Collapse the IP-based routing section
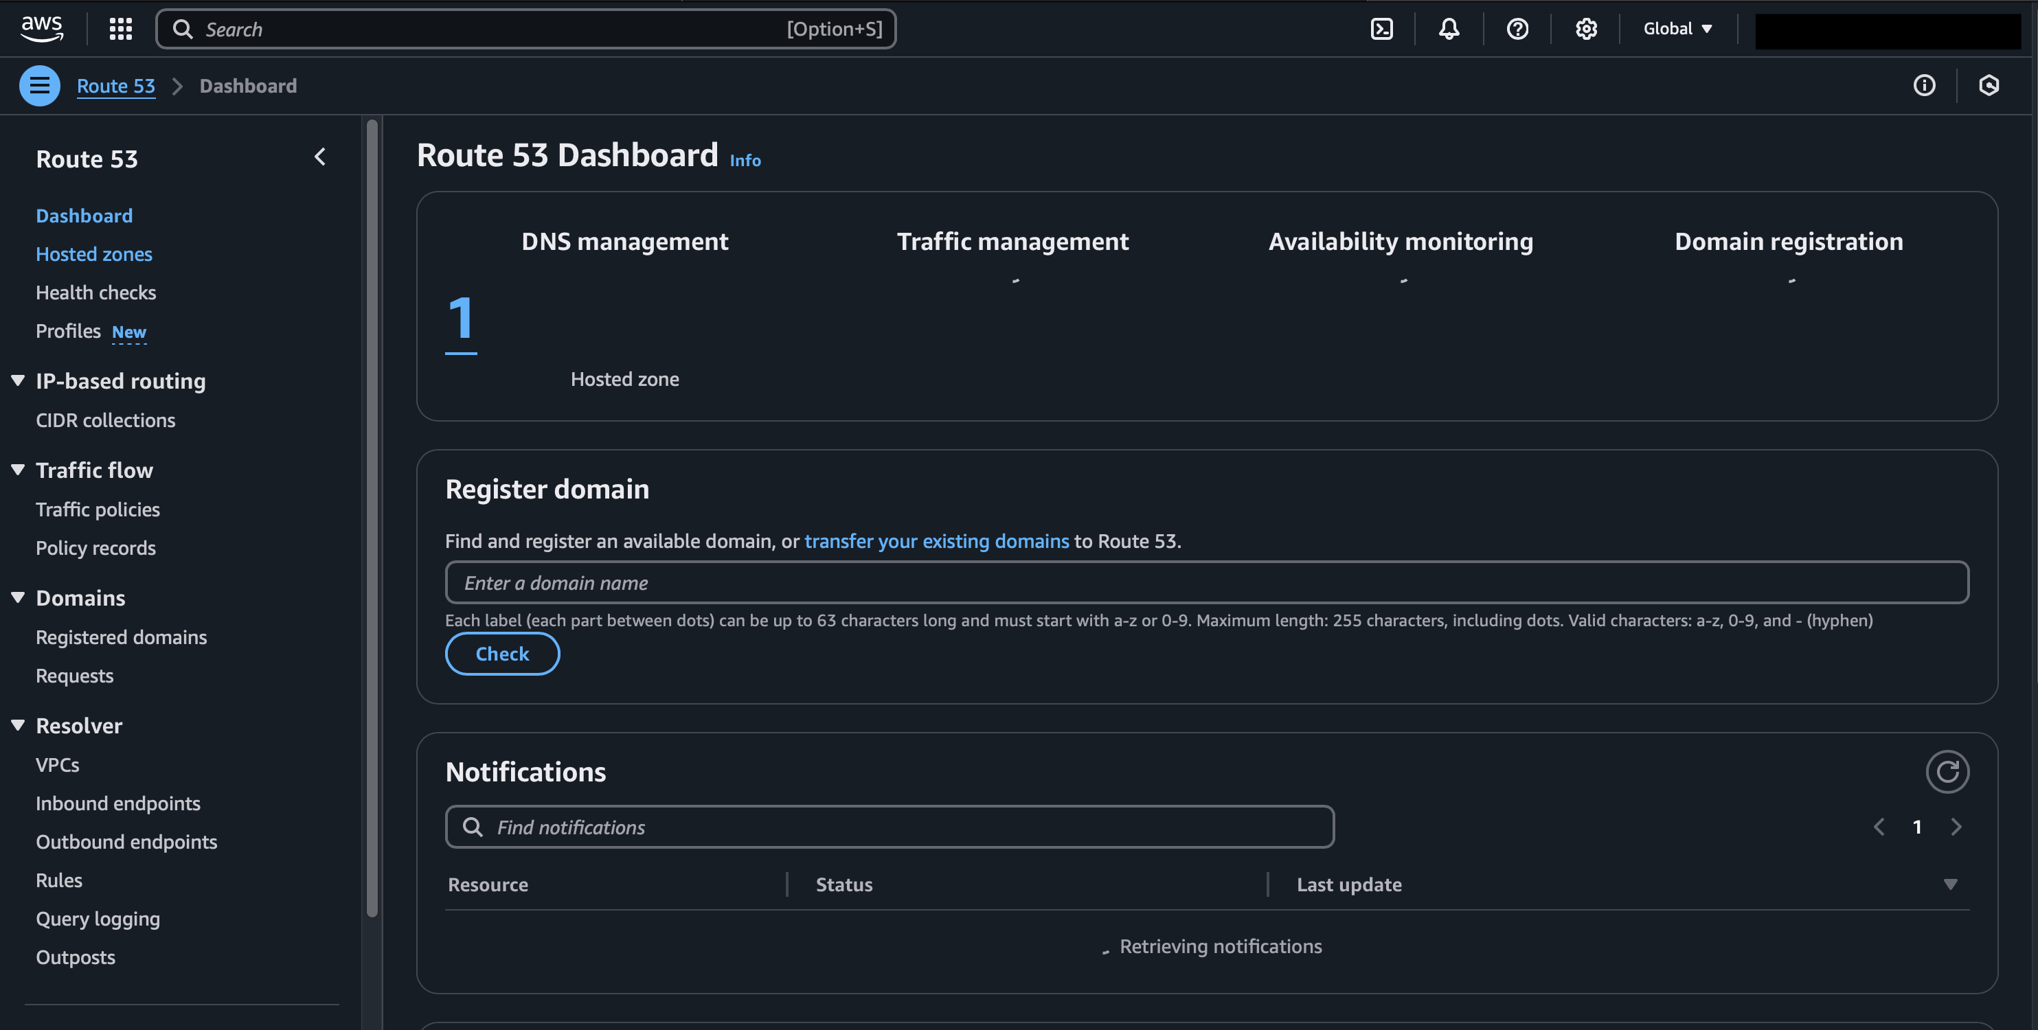The height and width of the screenshot is (1030, 2038). point(18,380)
